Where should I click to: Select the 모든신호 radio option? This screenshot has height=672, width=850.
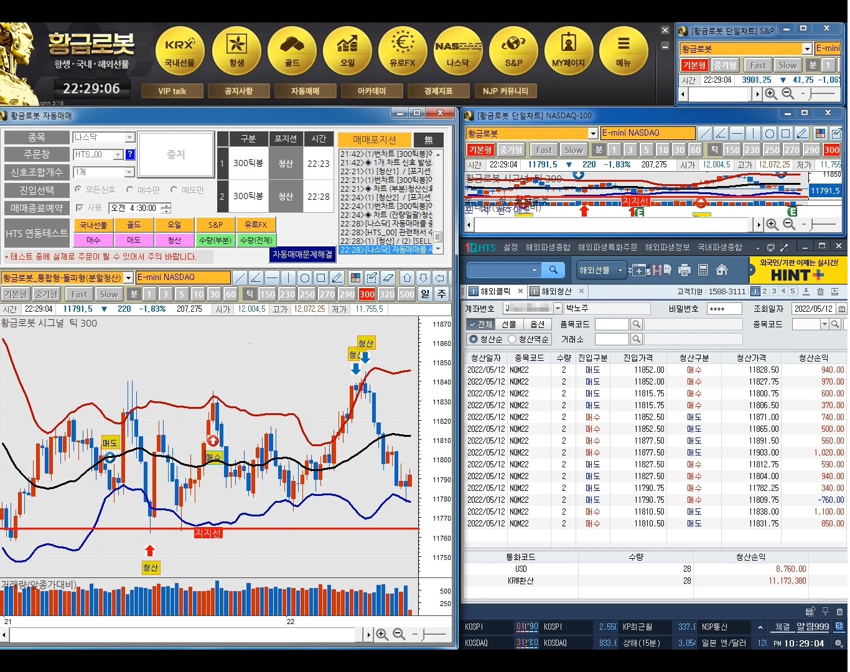pos(78,190)
